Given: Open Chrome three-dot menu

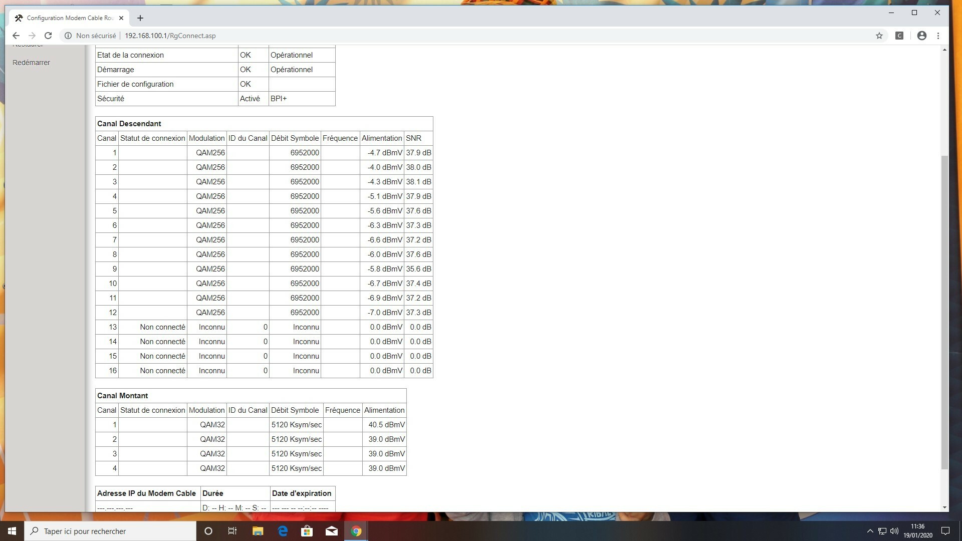Looking at the screenshot, I should coord(938,36).
